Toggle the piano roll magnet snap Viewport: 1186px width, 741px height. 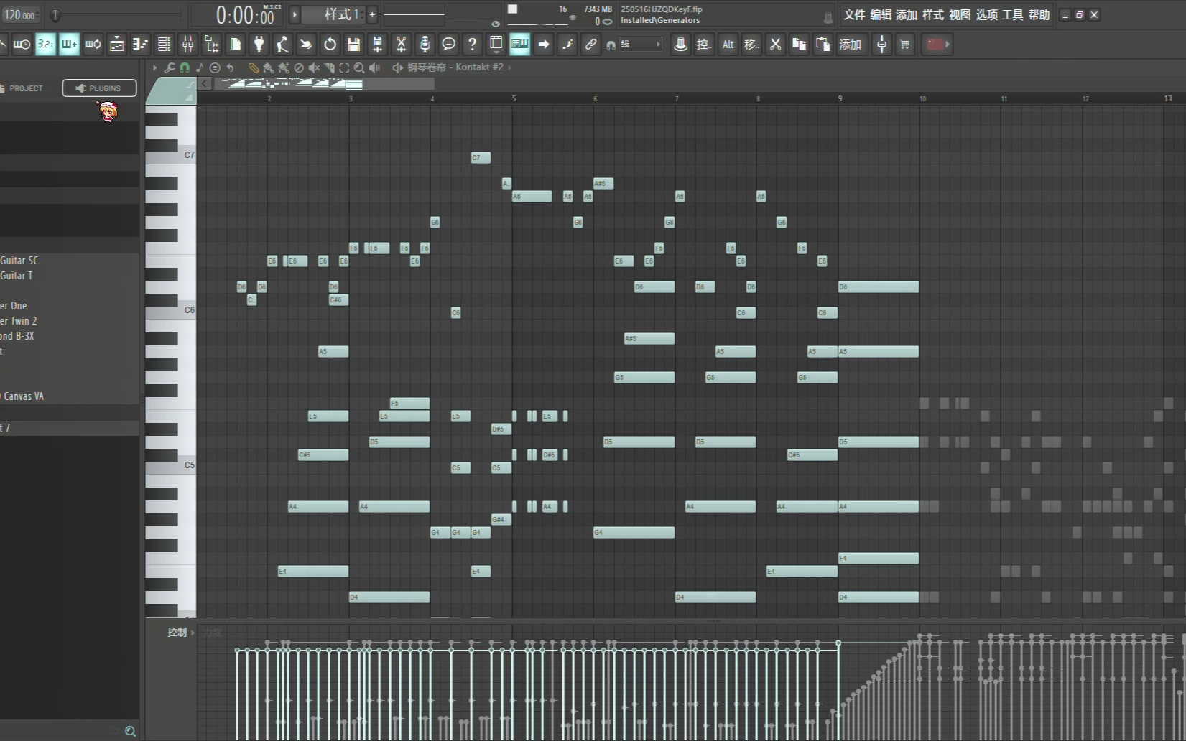(185, 67)
